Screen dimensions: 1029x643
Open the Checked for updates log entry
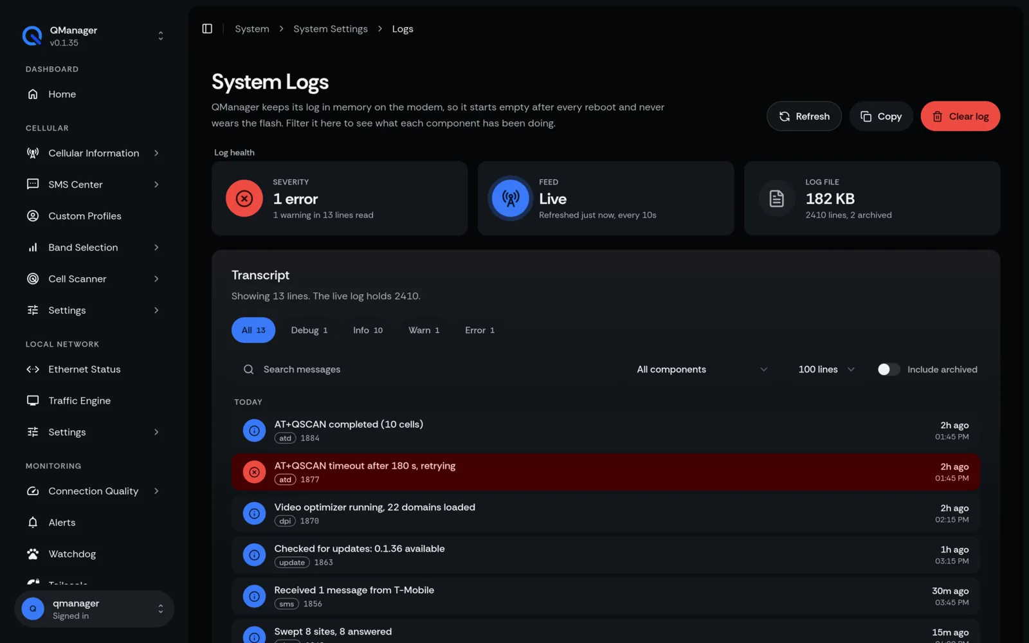(606, 555)
